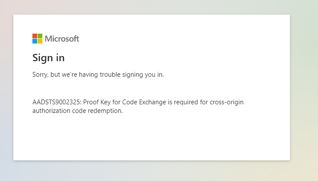Click the word "redemption" in error
This screenshot has width=318, height=181.
coord(105,111)
